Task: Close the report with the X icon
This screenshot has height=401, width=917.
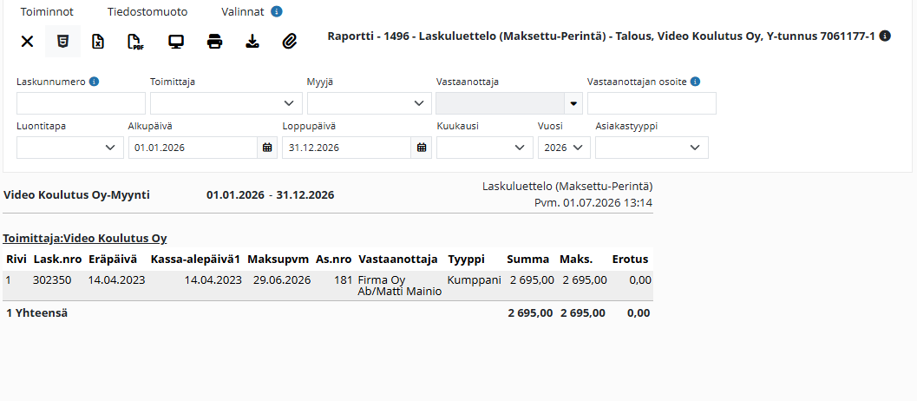Action: pos(27,42)
